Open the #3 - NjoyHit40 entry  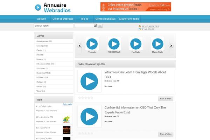coord(43,128)
